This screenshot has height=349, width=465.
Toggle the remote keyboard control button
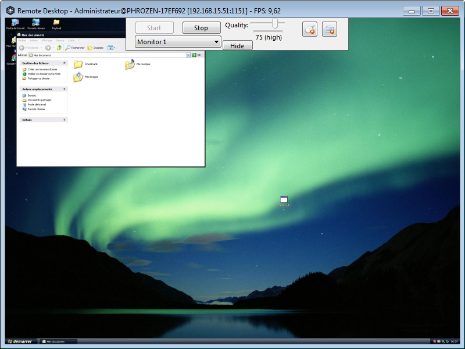tap(330, 29)
